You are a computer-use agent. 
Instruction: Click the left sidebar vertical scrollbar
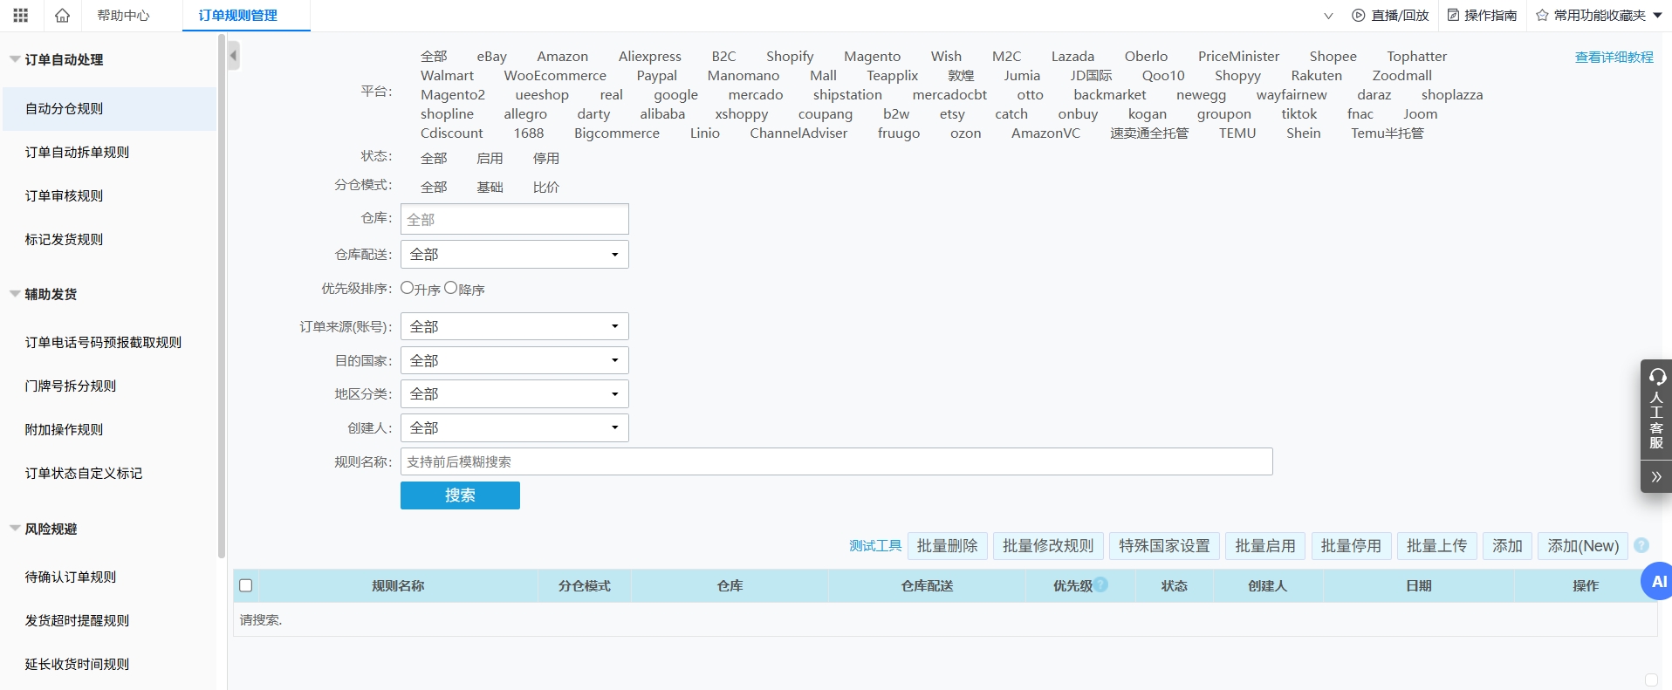(x=222, y=297)
